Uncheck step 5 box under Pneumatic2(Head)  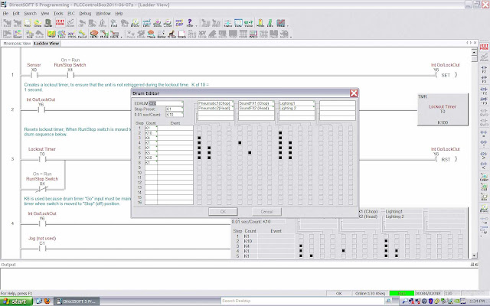(209, 148)
